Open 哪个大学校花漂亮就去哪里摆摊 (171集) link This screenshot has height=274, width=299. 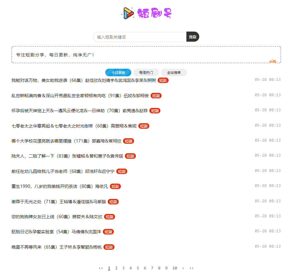coord(66,141)
